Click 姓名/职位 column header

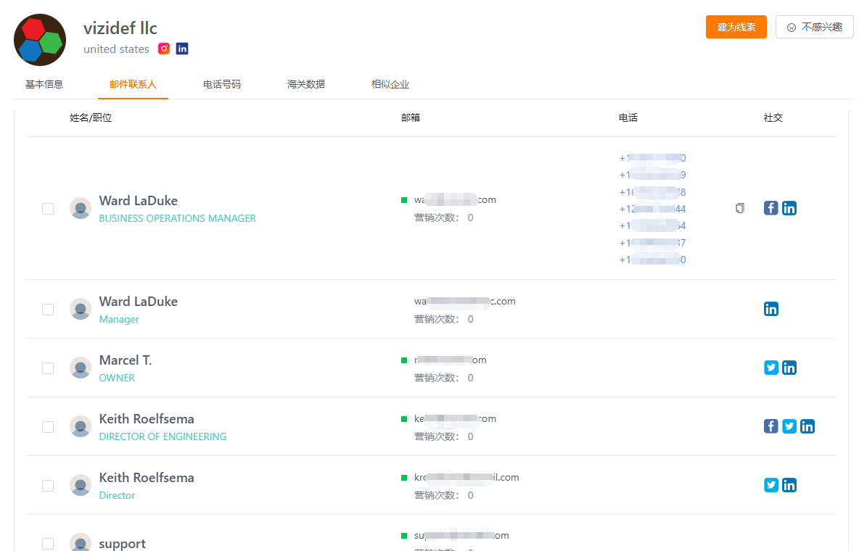click(91, 117)
